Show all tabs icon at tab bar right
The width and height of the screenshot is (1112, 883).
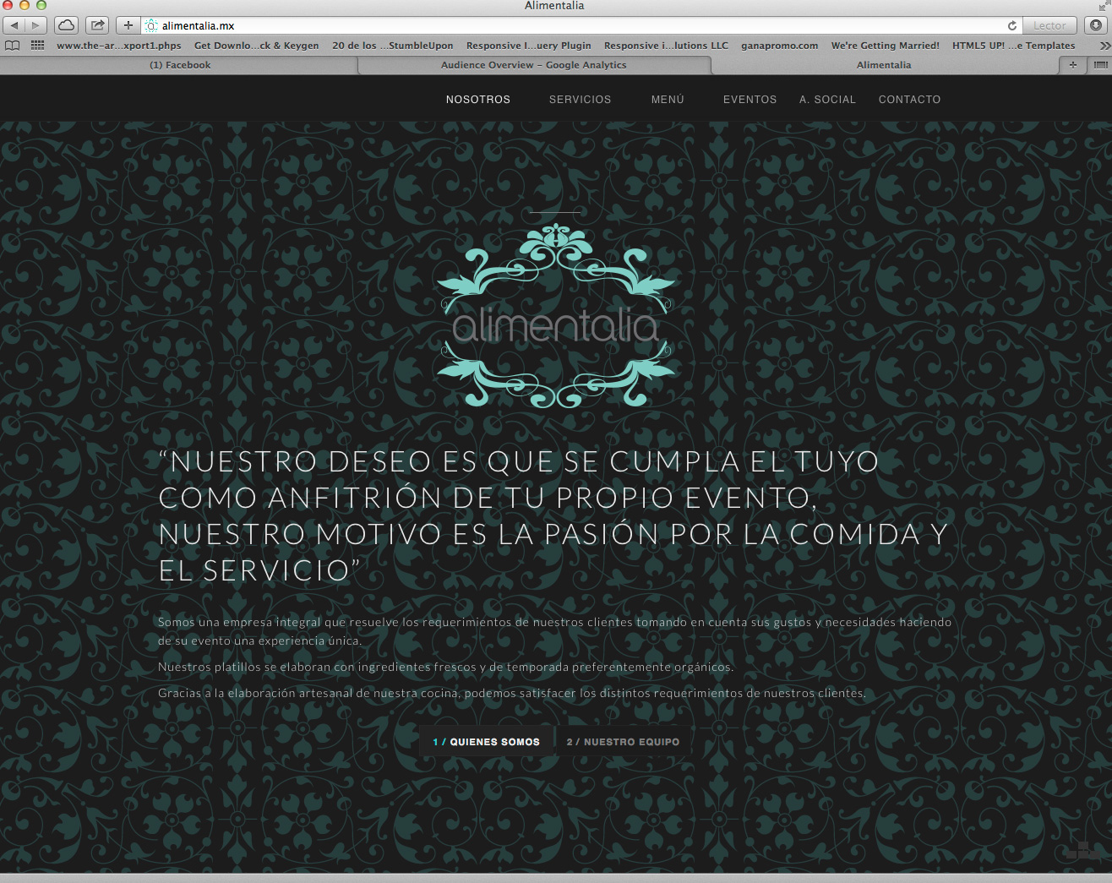1100,65
